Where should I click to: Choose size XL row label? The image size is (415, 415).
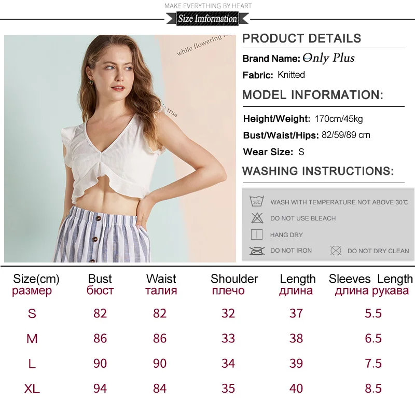(x=32, y=389)
